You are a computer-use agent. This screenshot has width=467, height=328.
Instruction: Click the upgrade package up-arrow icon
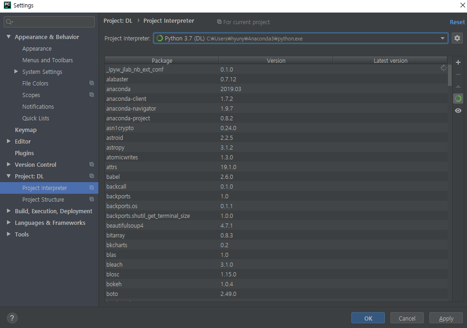pyautogui.click(x=458, y=86)
